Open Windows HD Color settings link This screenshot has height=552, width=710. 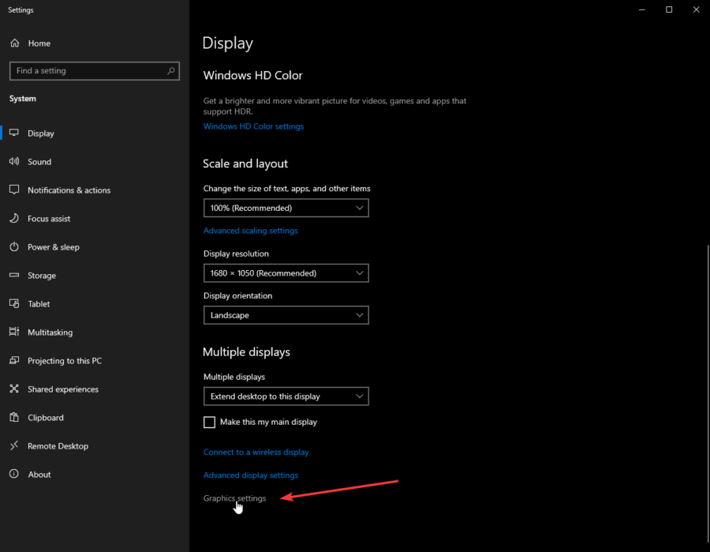point(253,126)
